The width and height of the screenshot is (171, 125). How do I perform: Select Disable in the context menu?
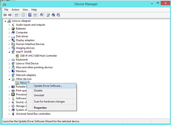tap(38, 91)
